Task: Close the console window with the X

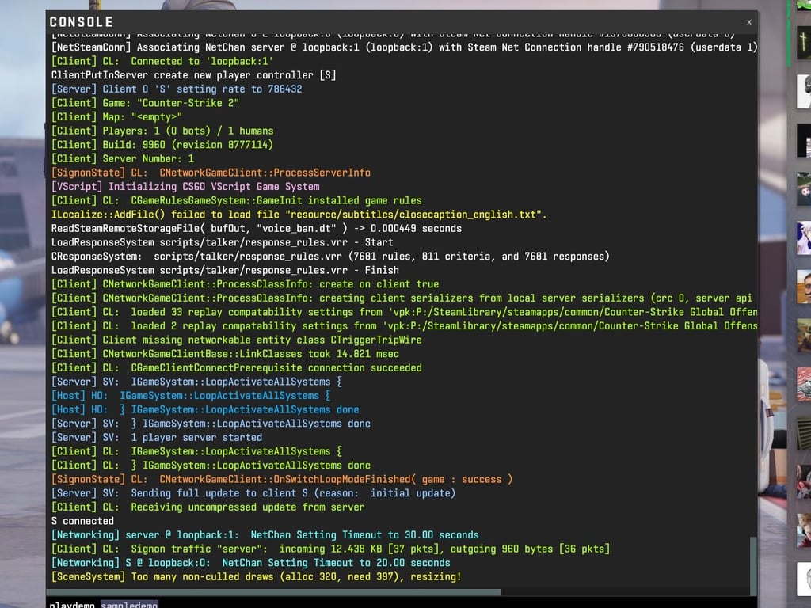Action: [x=748, y=22]
